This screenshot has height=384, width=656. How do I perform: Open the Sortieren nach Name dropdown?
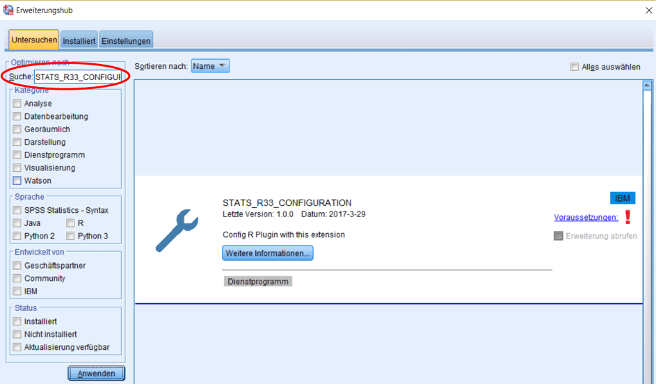[x=210, y=66]
